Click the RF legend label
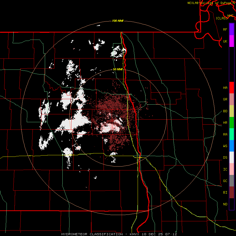 coord(225,29)
